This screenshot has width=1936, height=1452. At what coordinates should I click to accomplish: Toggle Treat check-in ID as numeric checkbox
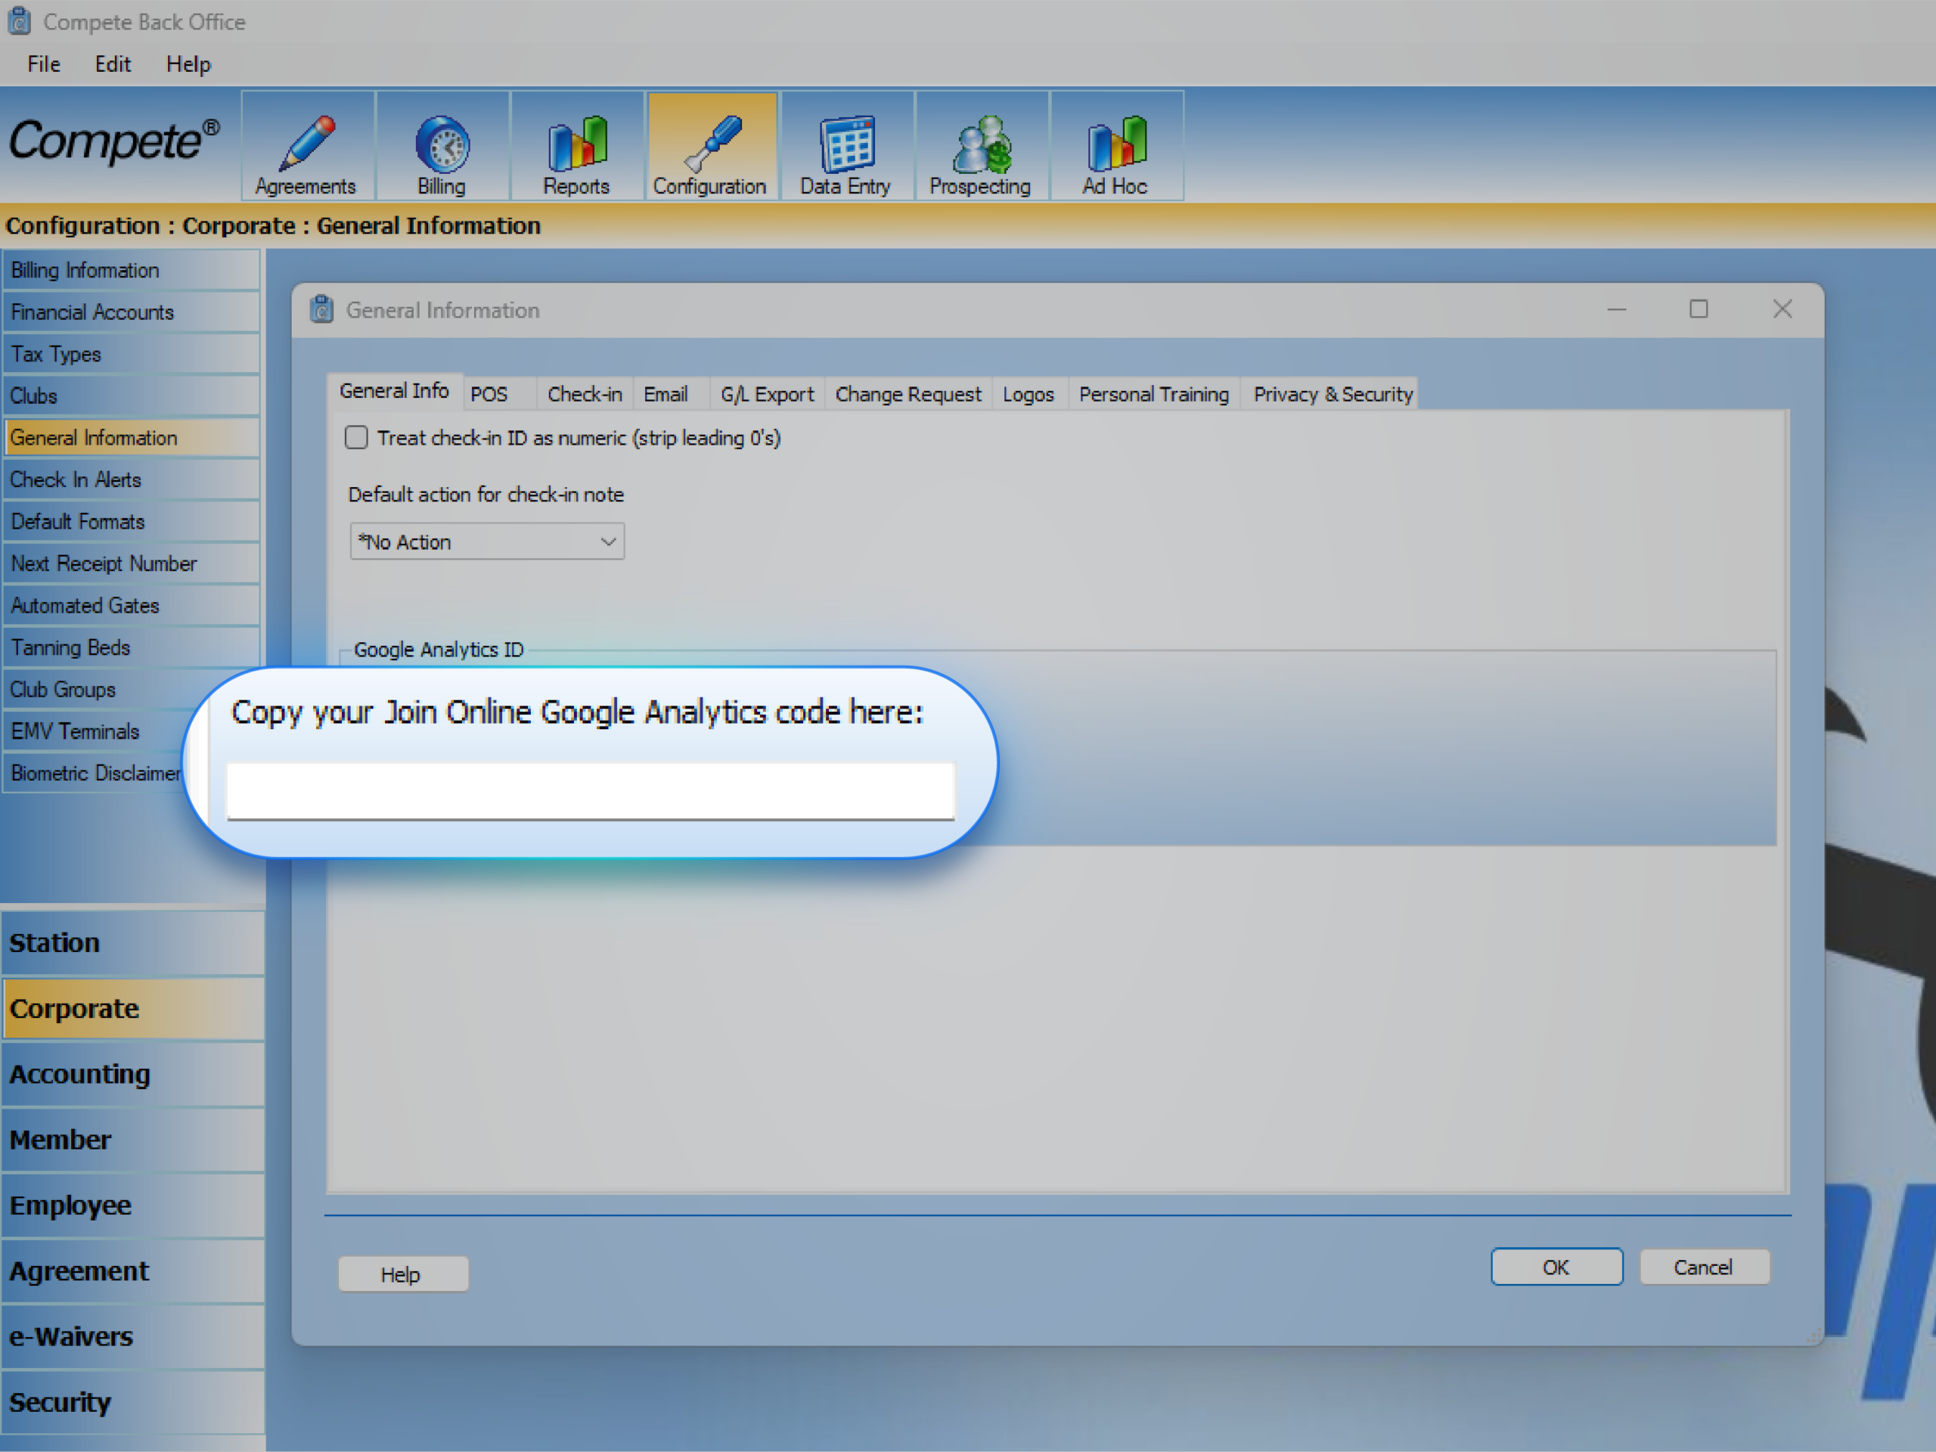tap(356, 438)
